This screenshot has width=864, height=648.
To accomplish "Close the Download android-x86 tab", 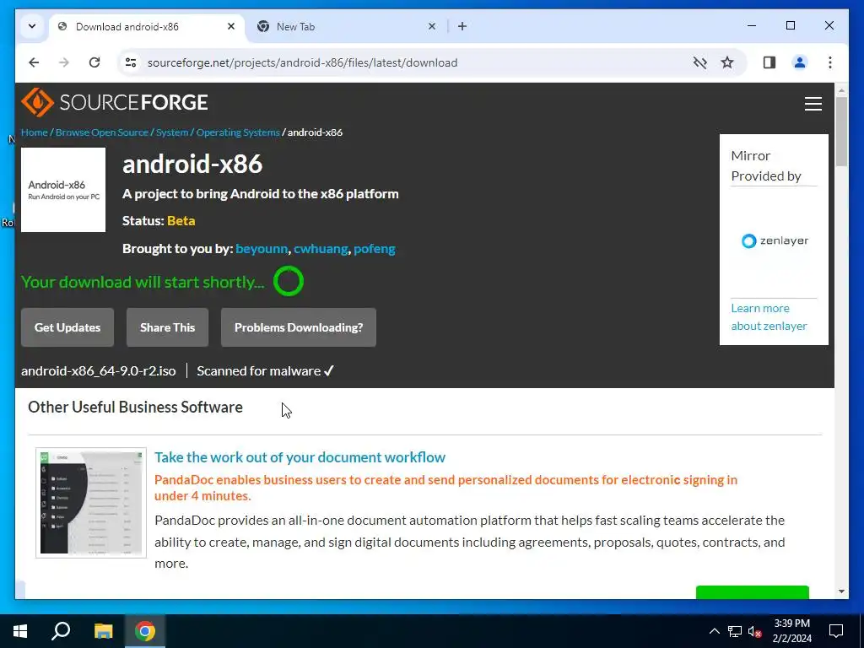I will (x=231, y=26).
